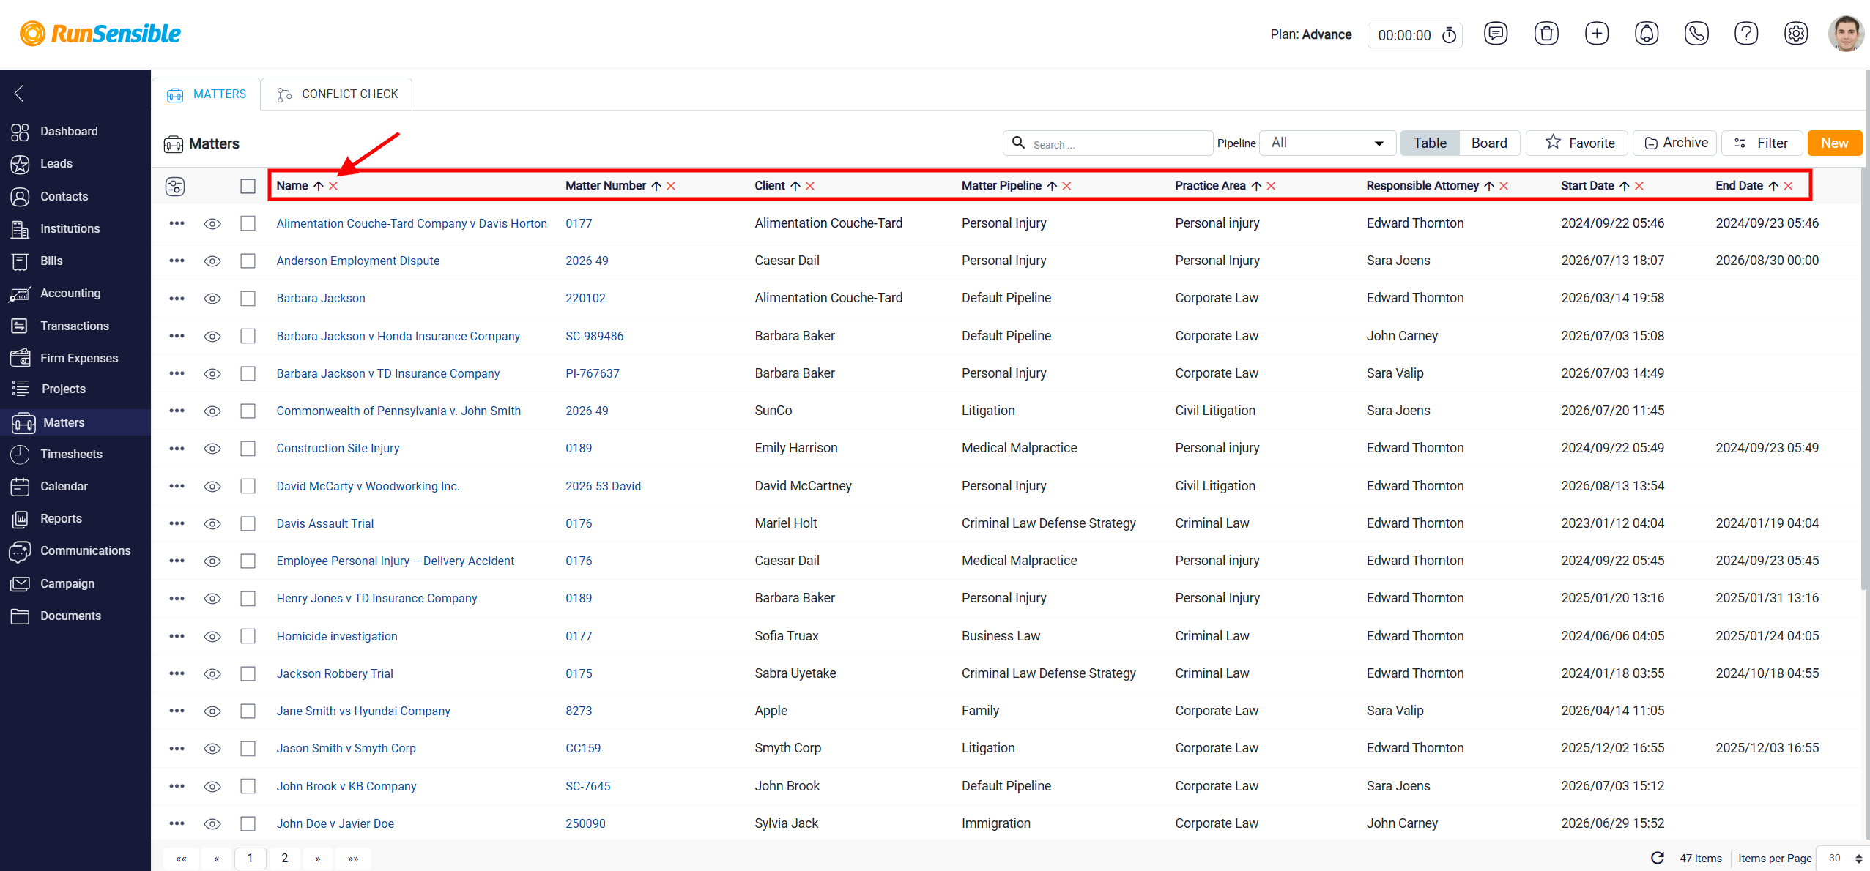The width and height of the screenshot is (1870, 871).
Task: Switch to the Conflict Check tab
Action: coord(337,94)
